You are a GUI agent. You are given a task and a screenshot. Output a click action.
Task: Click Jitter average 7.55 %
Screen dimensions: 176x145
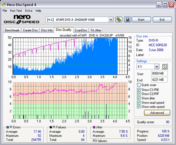coord(123,132)
